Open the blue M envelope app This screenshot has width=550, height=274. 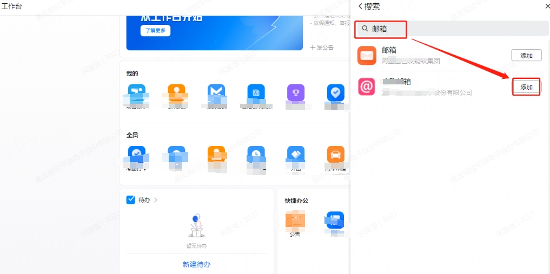coord(216,93)
